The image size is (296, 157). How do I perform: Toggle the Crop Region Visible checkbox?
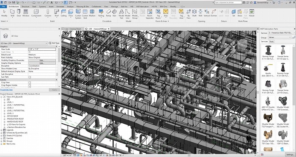tap(30, 85)
